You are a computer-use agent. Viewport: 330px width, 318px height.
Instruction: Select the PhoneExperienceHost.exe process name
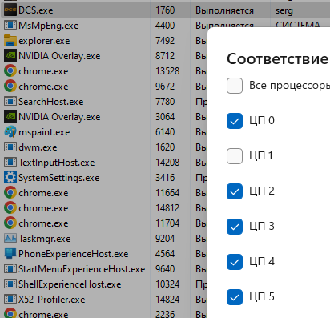[x=74, y=254]
